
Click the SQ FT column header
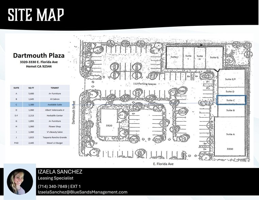pyautogui.click(x=31, y=87)
